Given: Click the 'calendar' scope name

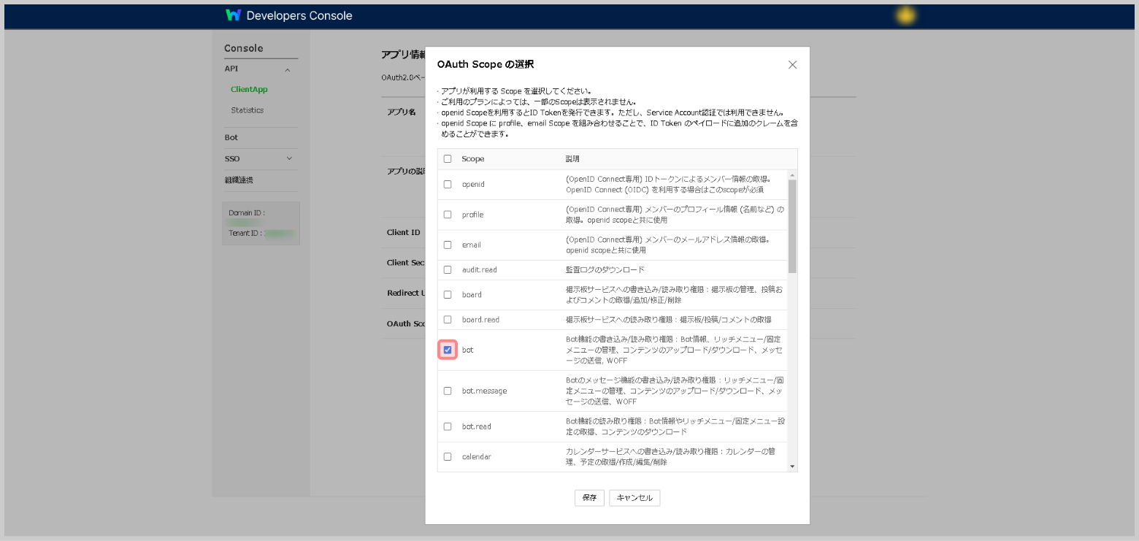Looking at the screenshot, I should tap(477, 456).
